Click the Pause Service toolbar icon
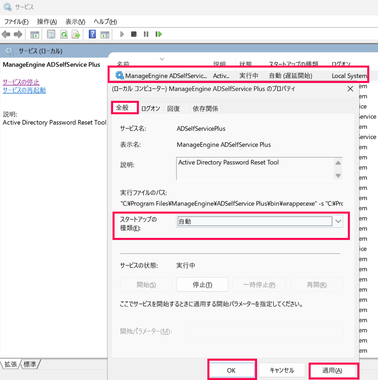Image resolution: width=378 pixels, height=380 pixels. tap(146, 34)
